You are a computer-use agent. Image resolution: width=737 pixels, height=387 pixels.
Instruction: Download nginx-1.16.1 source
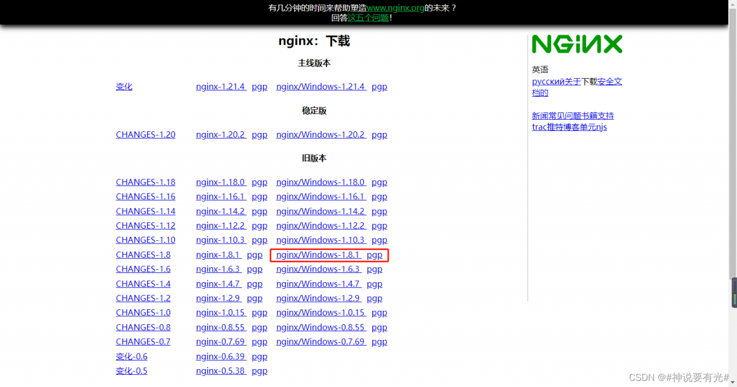[x=221, y=196]
